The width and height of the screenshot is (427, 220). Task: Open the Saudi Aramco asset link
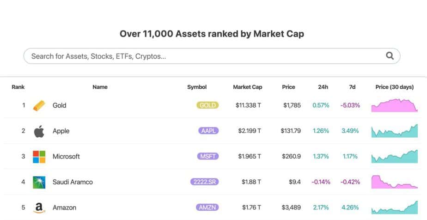(x=73, y=182)
